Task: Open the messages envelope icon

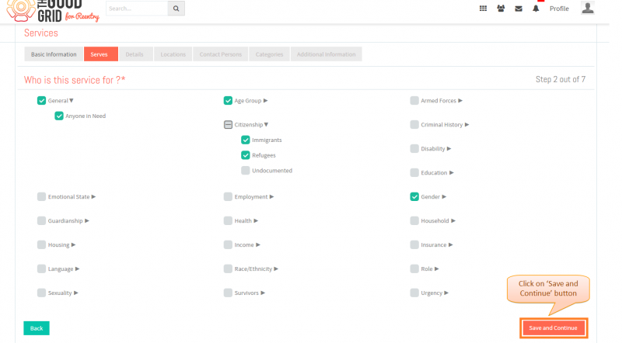Action: click(519, 9)
